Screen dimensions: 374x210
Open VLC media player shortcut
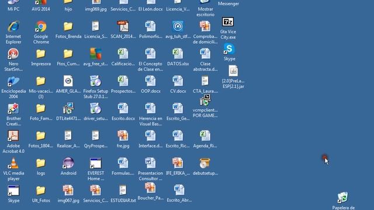(13, 163)
